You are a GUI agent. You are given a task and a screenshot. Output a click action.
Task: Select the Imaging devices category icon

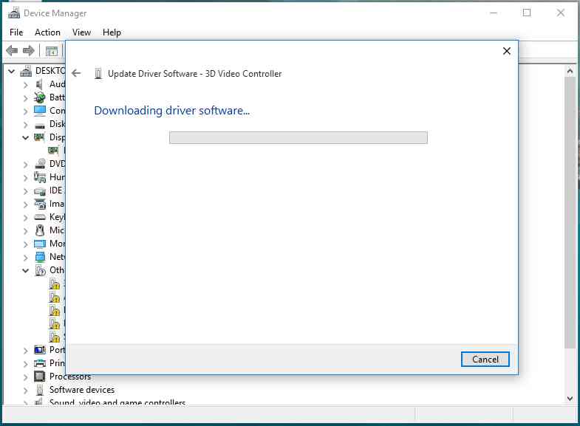click(x=40, y=204)
